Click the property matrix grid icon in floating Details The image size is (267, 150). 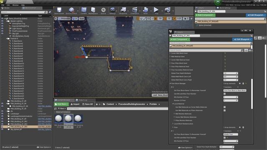[x=246, y=50]
